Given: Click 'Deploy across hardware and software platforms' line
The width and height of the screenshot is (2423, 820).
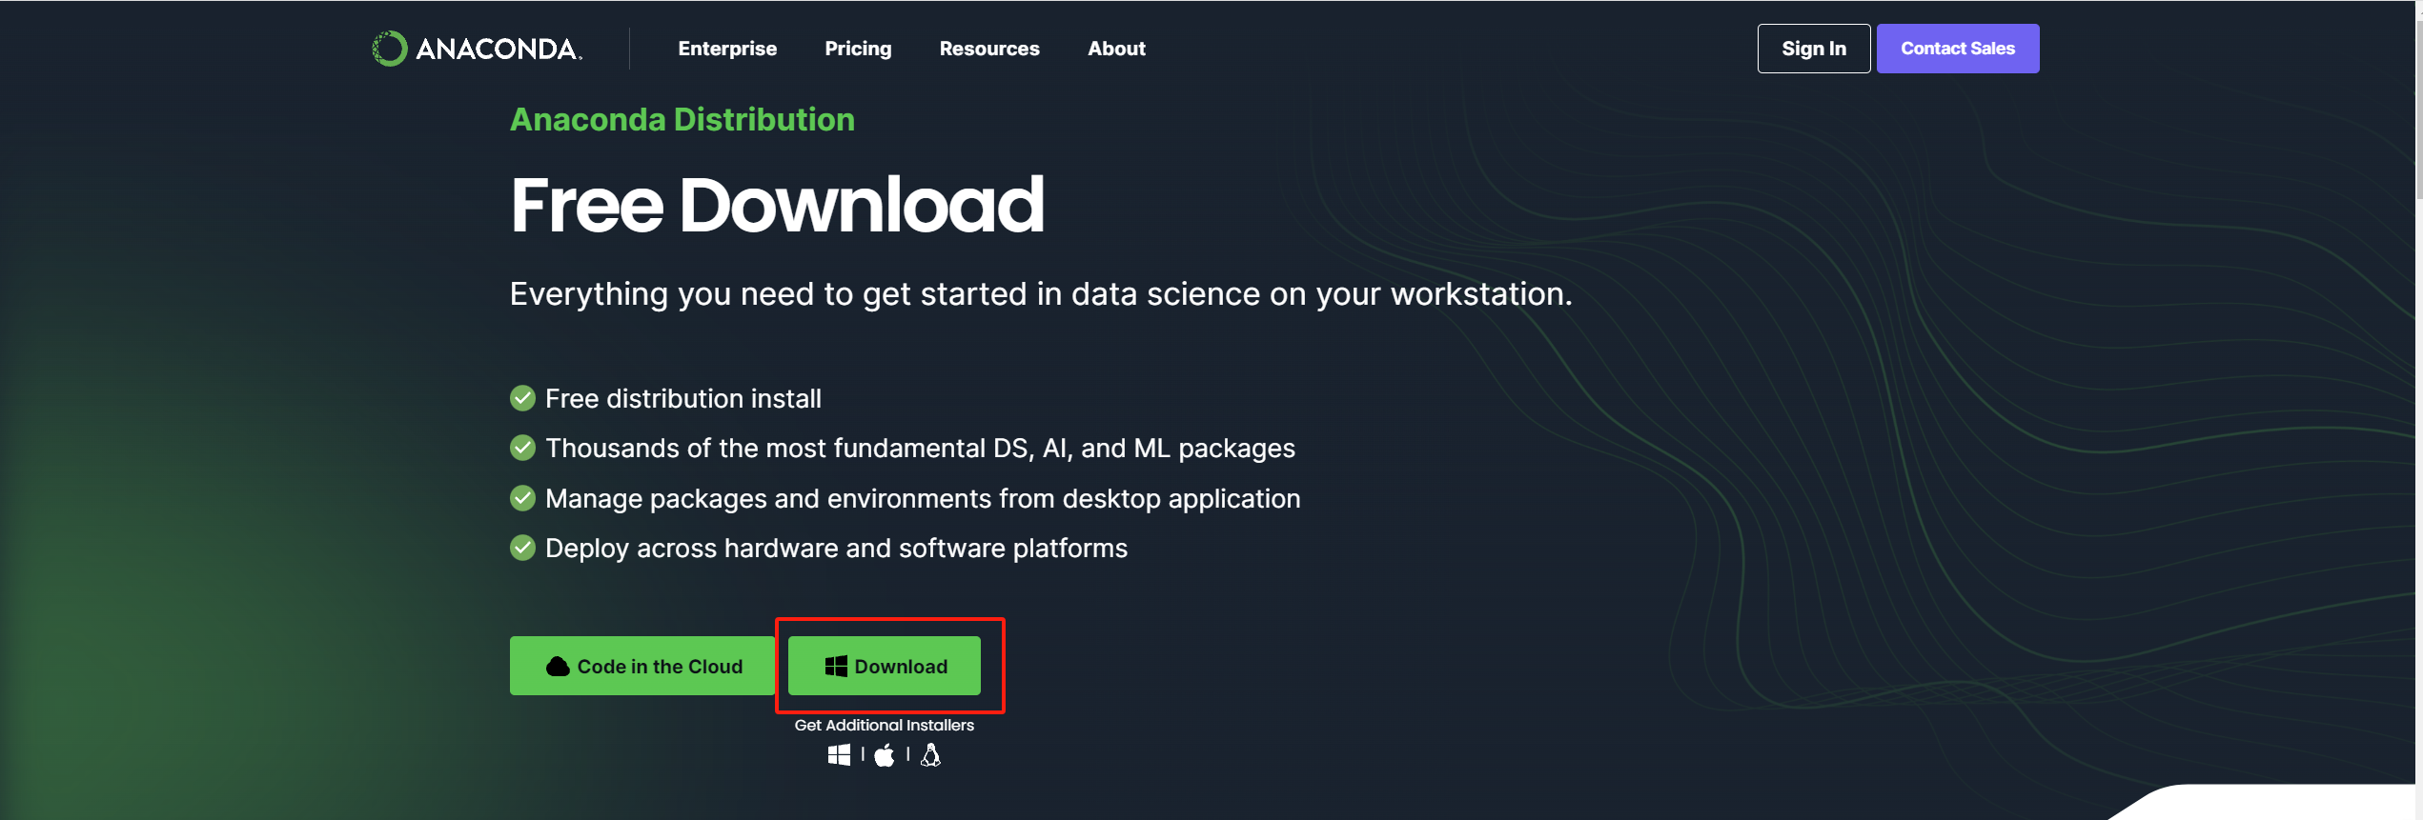Looking at the screenshot, I should click(x=836, y=548).
